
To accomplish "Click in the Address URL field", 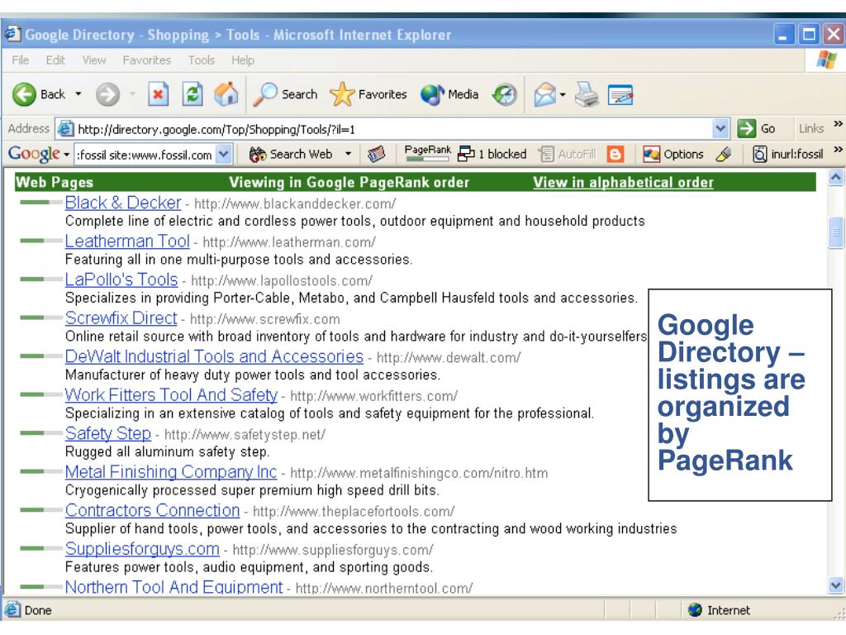I will (394, 129).
